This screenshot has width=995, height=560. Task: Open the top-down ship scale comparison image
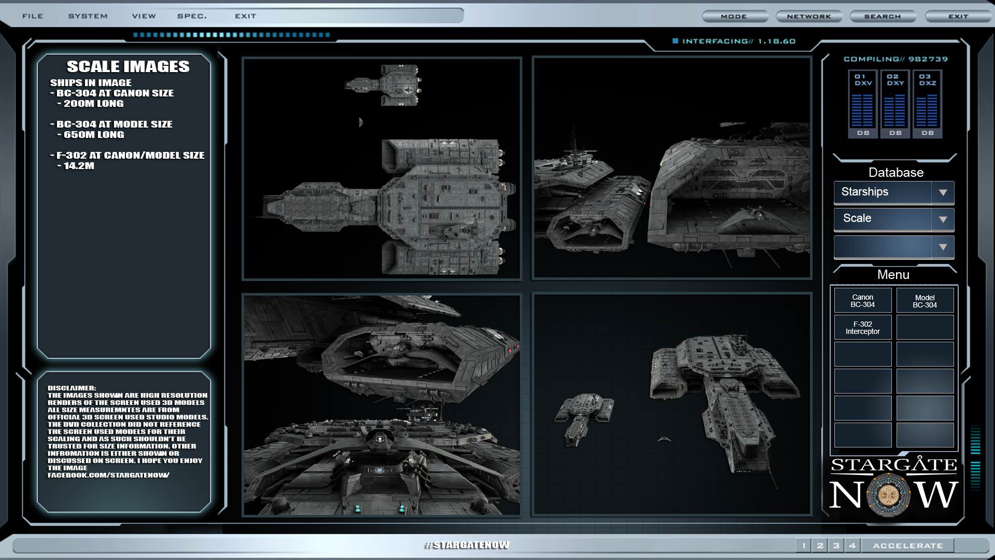coord(382,169)
